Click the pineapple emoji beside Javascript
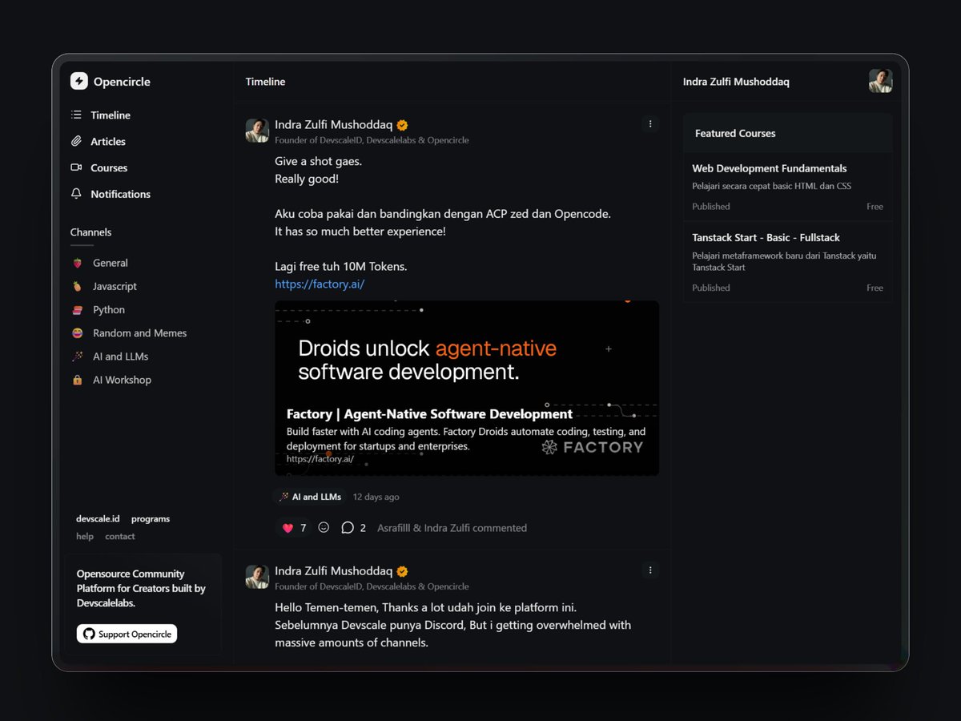The width and height of the screenshot is (961, 721). (77, 286)
